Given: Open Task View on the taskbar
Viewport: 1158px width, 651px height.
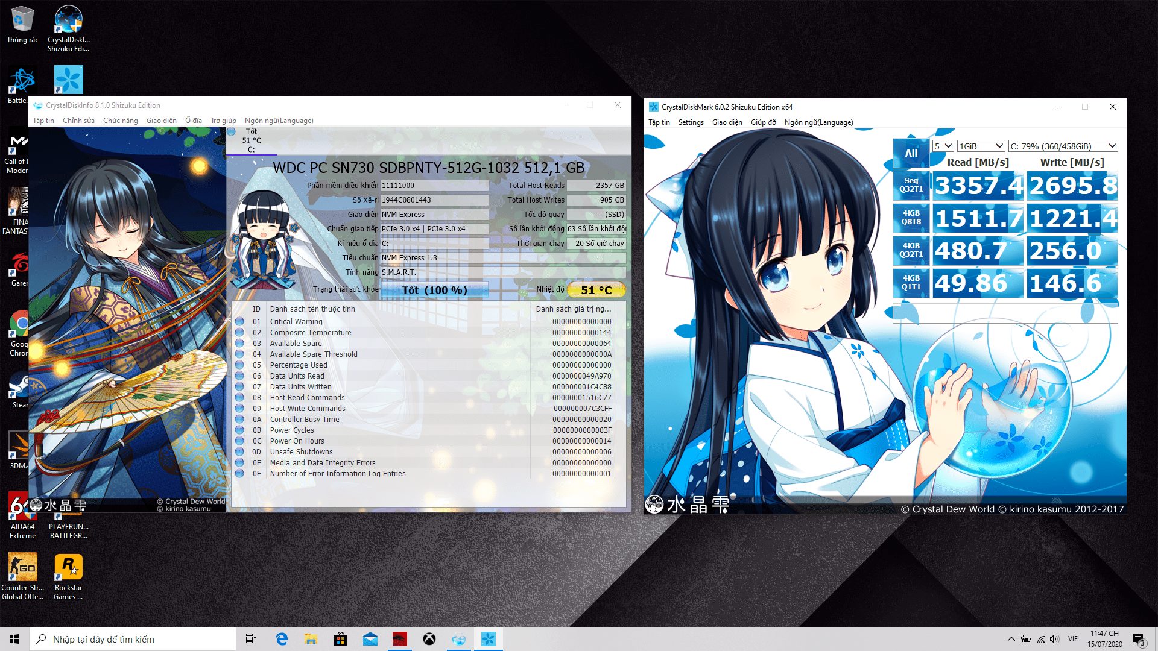Looking at the screenshot, I should tap(251, 639).
